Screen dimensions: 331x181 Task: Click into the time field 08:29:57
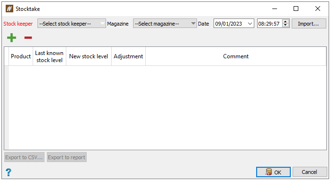269,23
